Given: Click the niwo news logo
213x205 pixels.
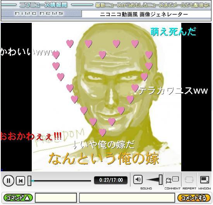Looking at the screenshot, I should (x=39, y=14).
